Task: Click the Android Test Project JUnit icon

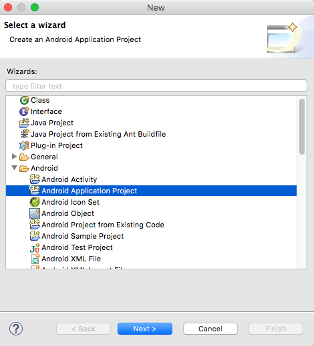Action: [x=35, y=247]
